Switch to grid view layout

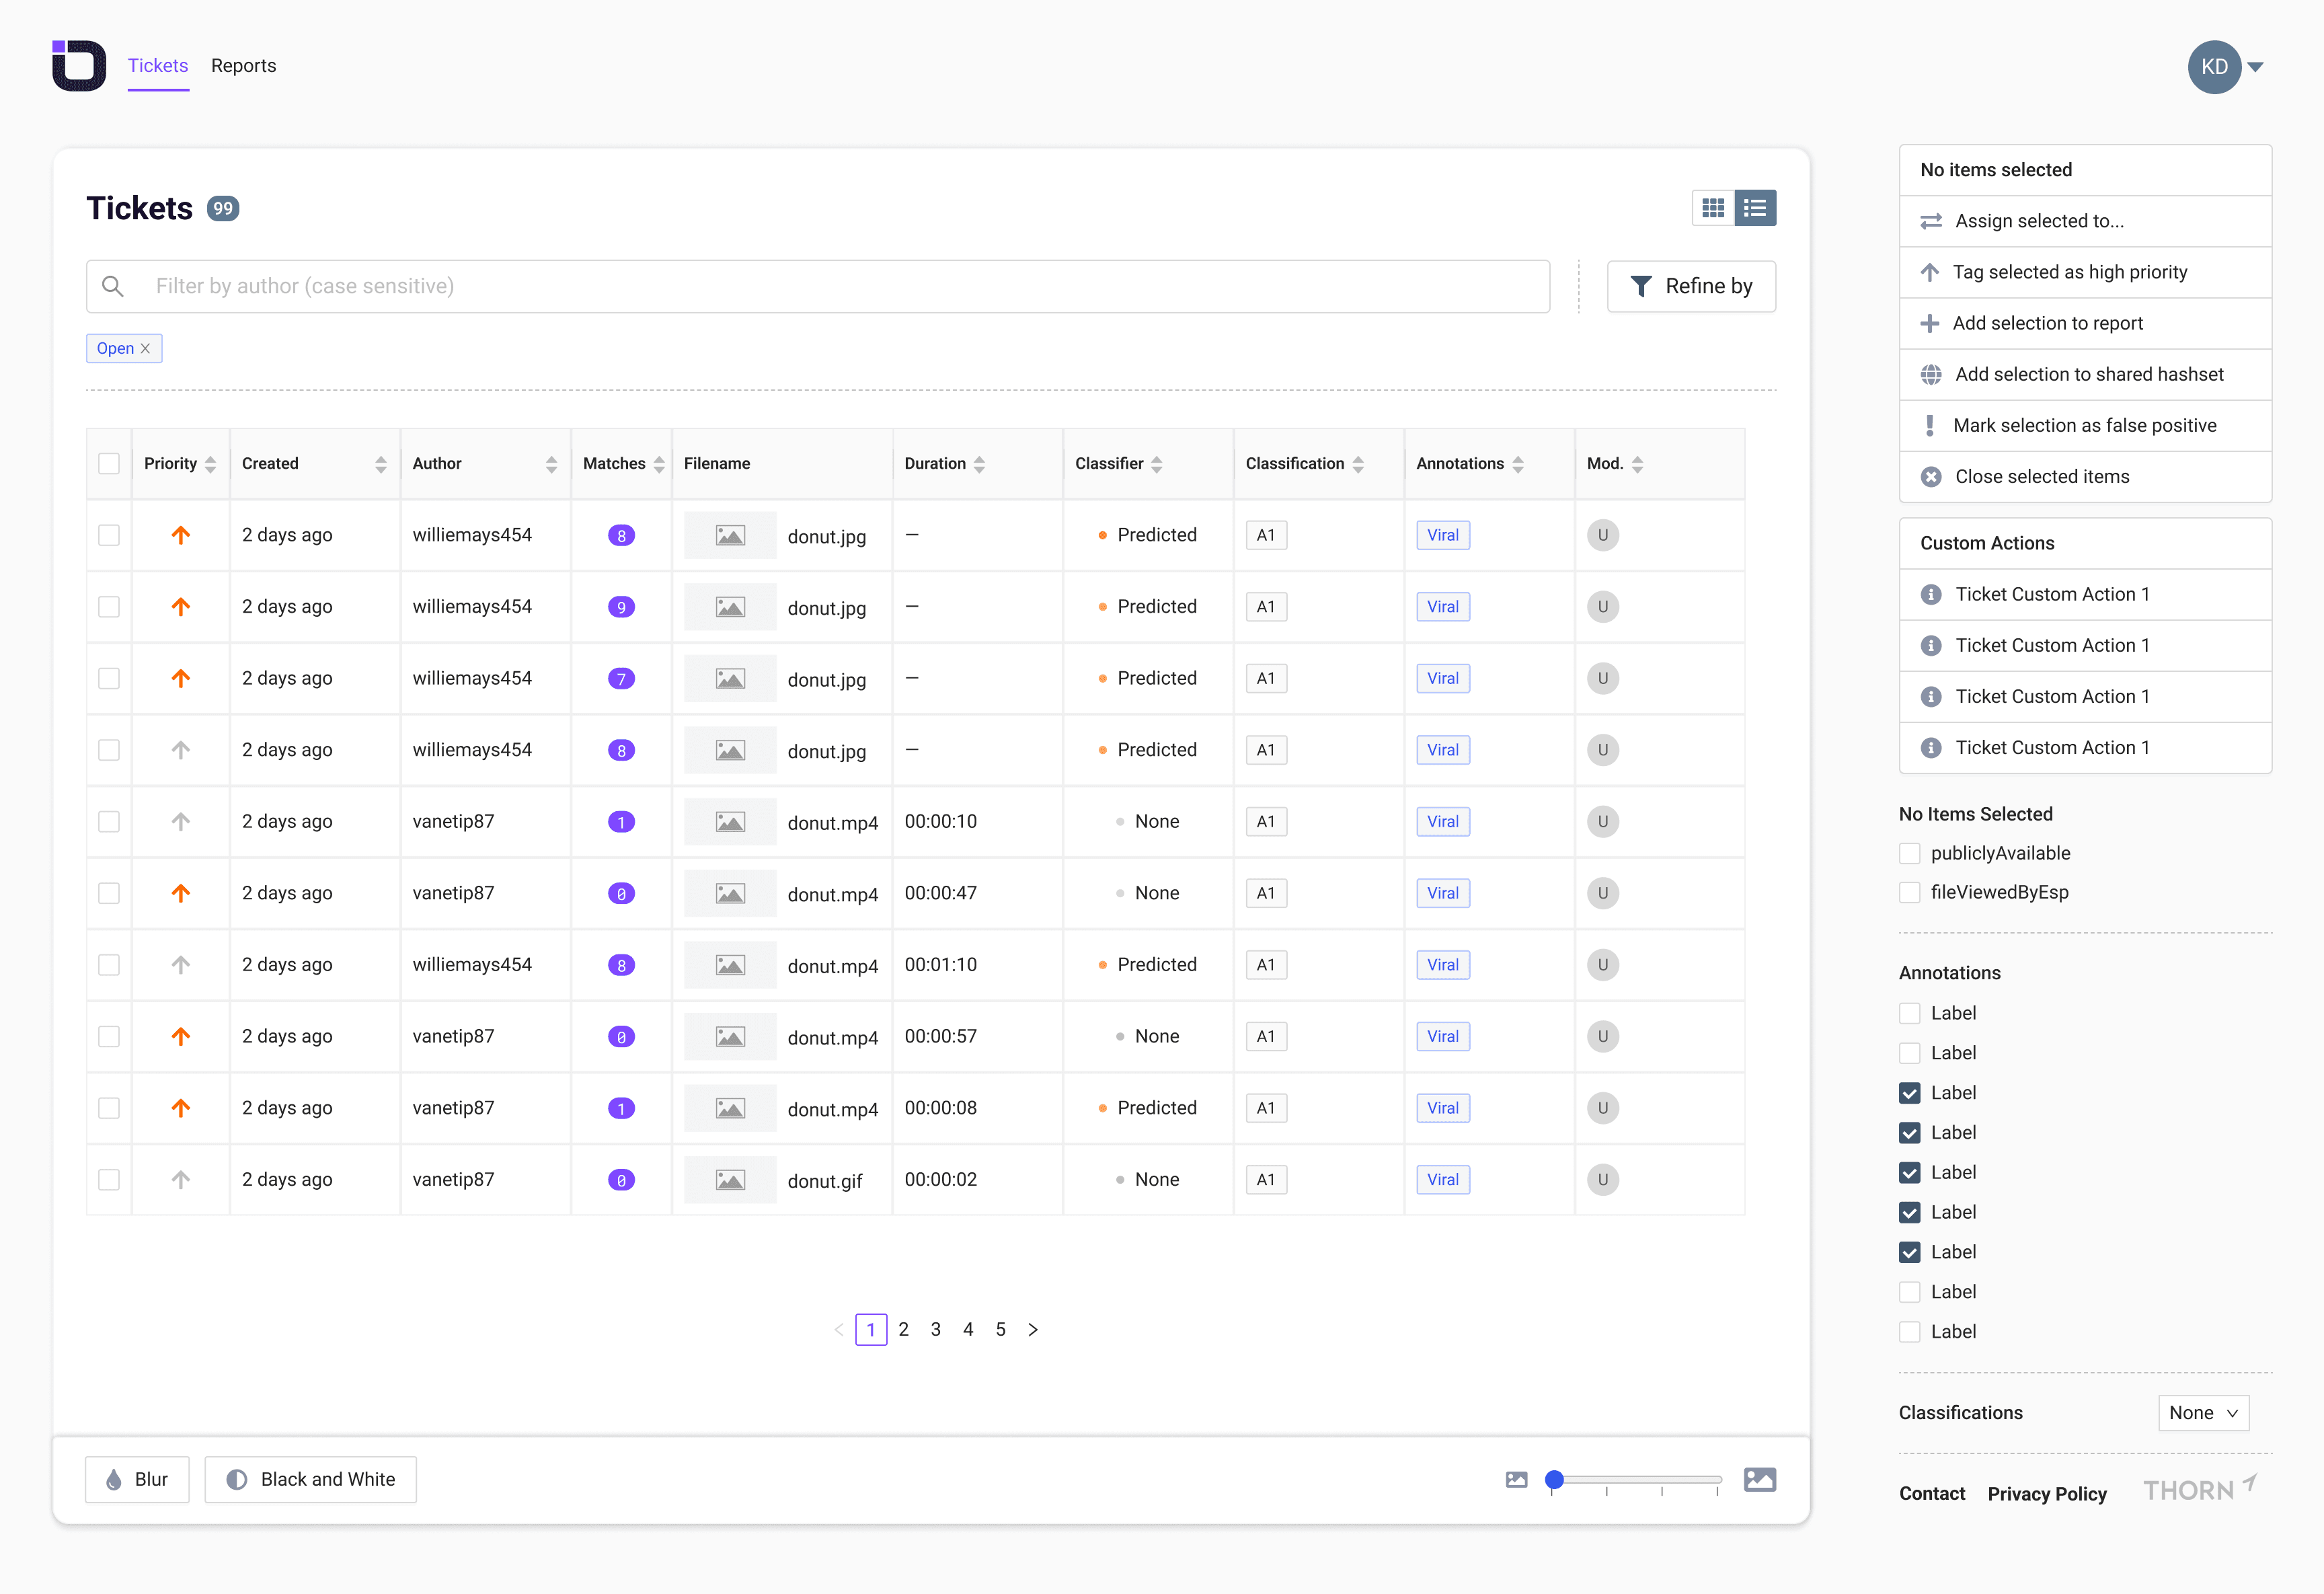tap(1713, 208)
